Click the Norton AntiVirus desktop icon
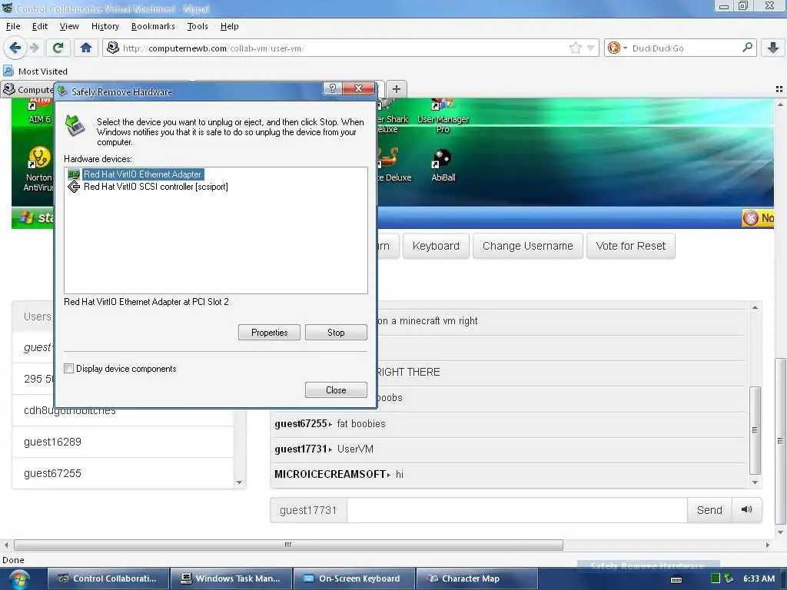Image resolution: width=787 pixels, height=590 pixels. pyautogui.click(x=38, y=170)
